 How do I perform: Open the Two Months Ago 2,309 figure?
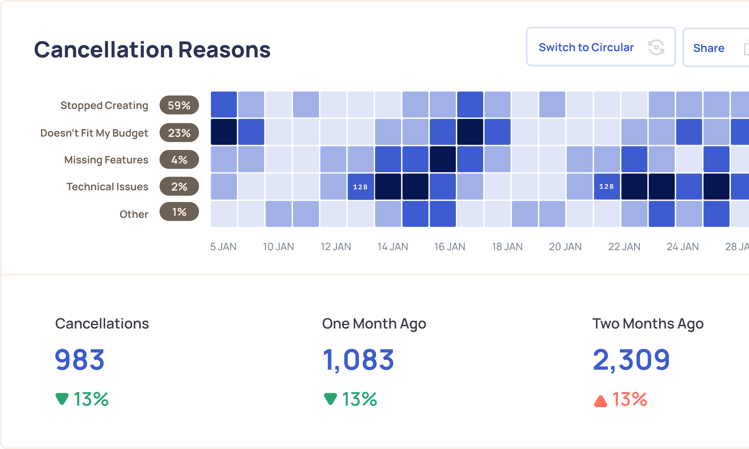pyautogui.click(x=631, y=360)
